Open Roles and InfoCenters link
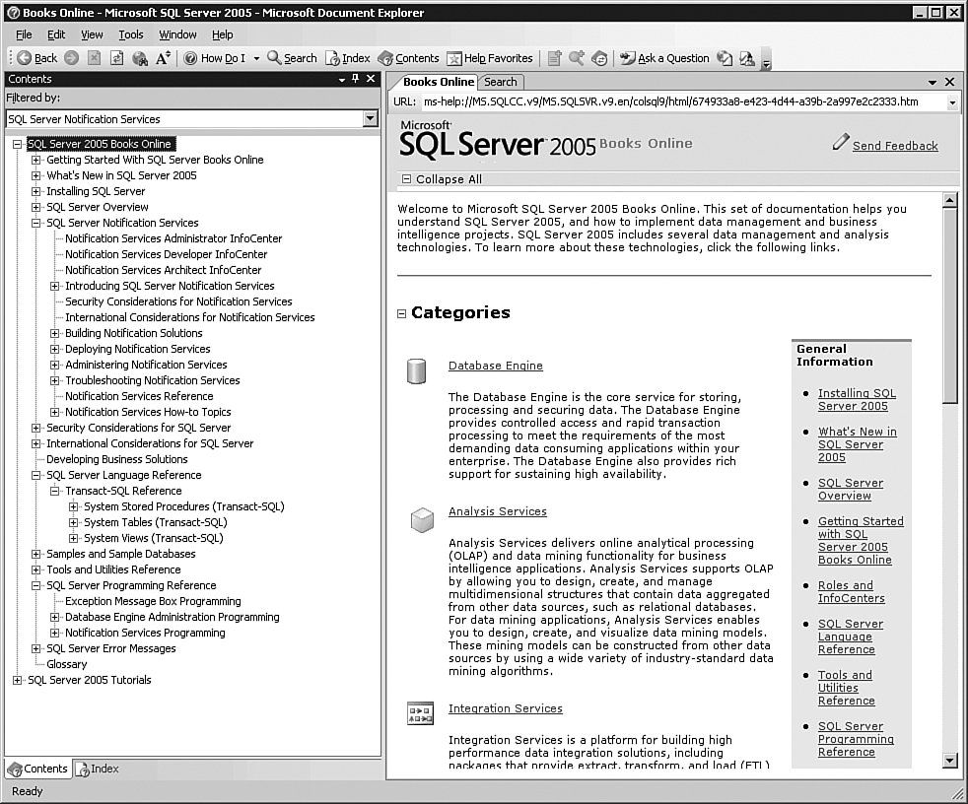 click(x=852, y=592)
